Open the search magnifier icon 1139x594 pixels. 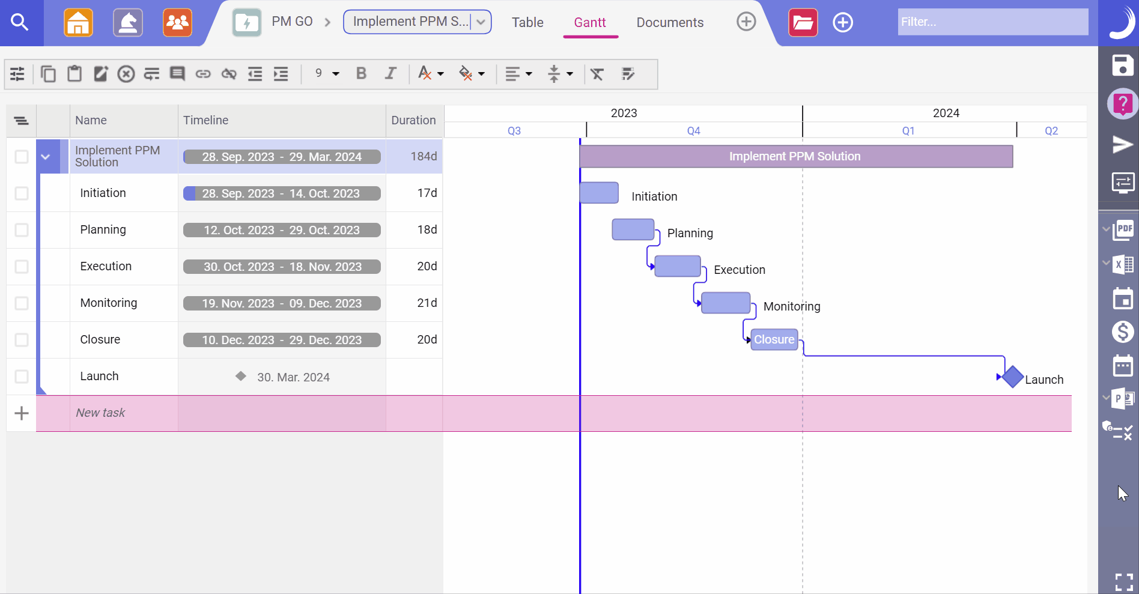[x=20, y=23]
